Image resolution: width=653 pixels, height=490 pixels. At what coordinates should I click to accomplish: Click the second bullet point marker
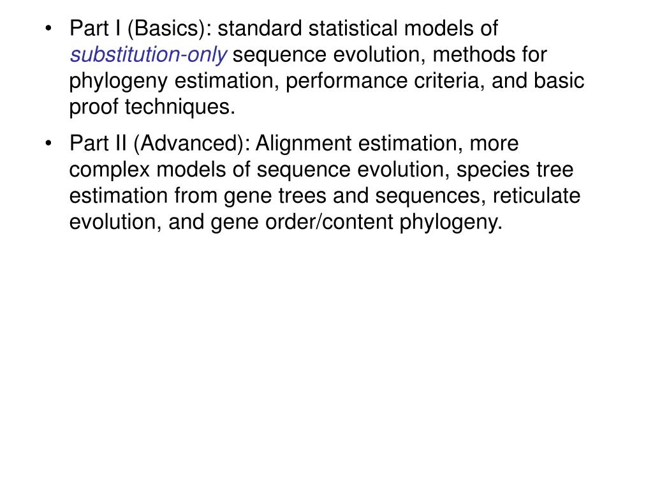(48, 144)
